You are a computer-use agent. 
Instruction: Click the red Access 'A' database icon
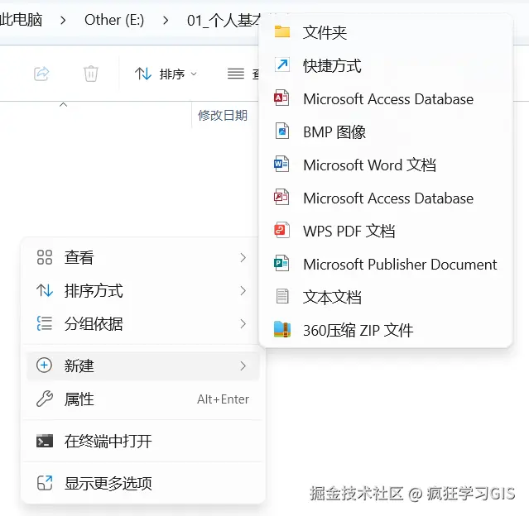pyautogui.click(x=281, y=98)
